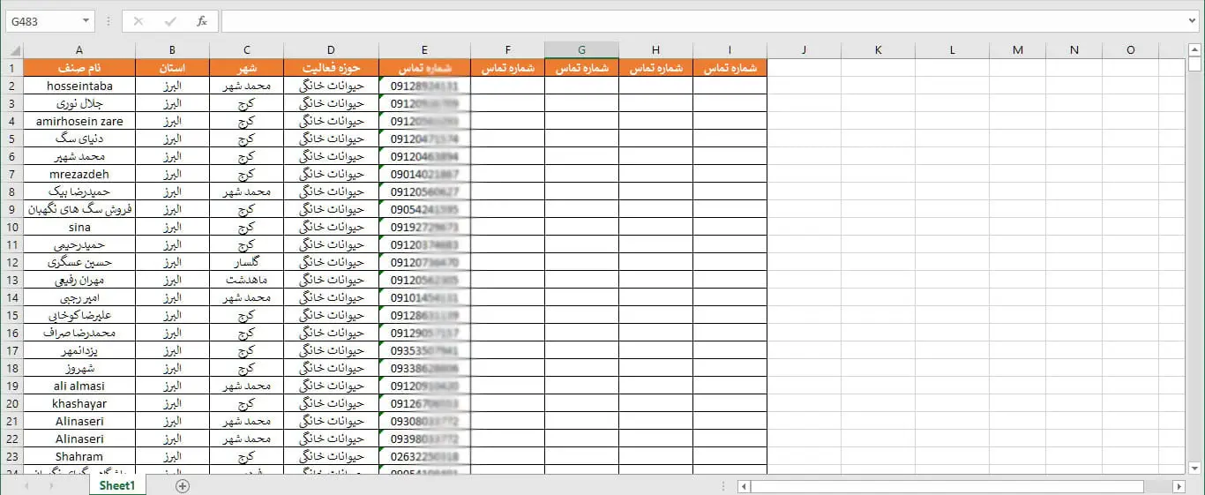Screen dimensions: 1205x495
Task: Select column A header
Action: (x=79, y=50)
